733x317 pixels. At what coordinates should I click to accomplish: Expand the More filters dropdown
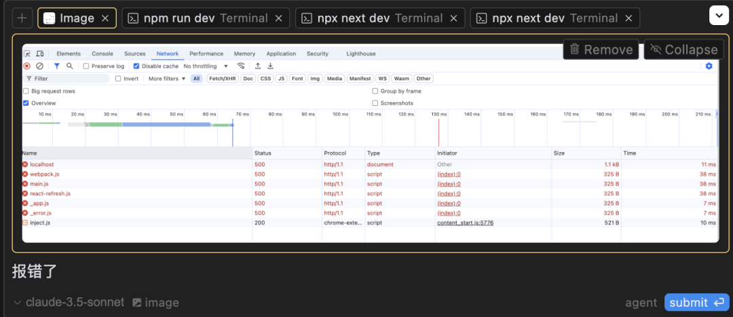167,79
